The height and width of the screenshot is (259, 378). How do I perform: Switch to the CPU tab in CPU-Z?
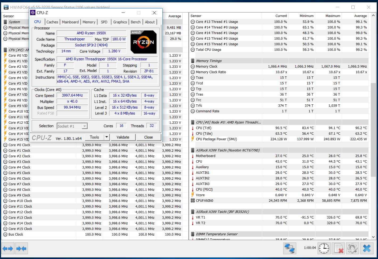(38, 22)
